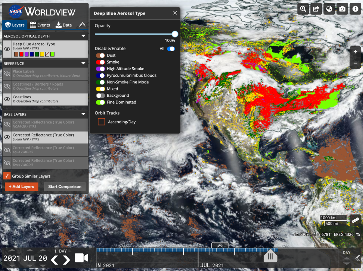Screen dimensions: 363x271
Task: Zoom in on the map with plus
Action: pyautogui.click(x=355, y=52)
